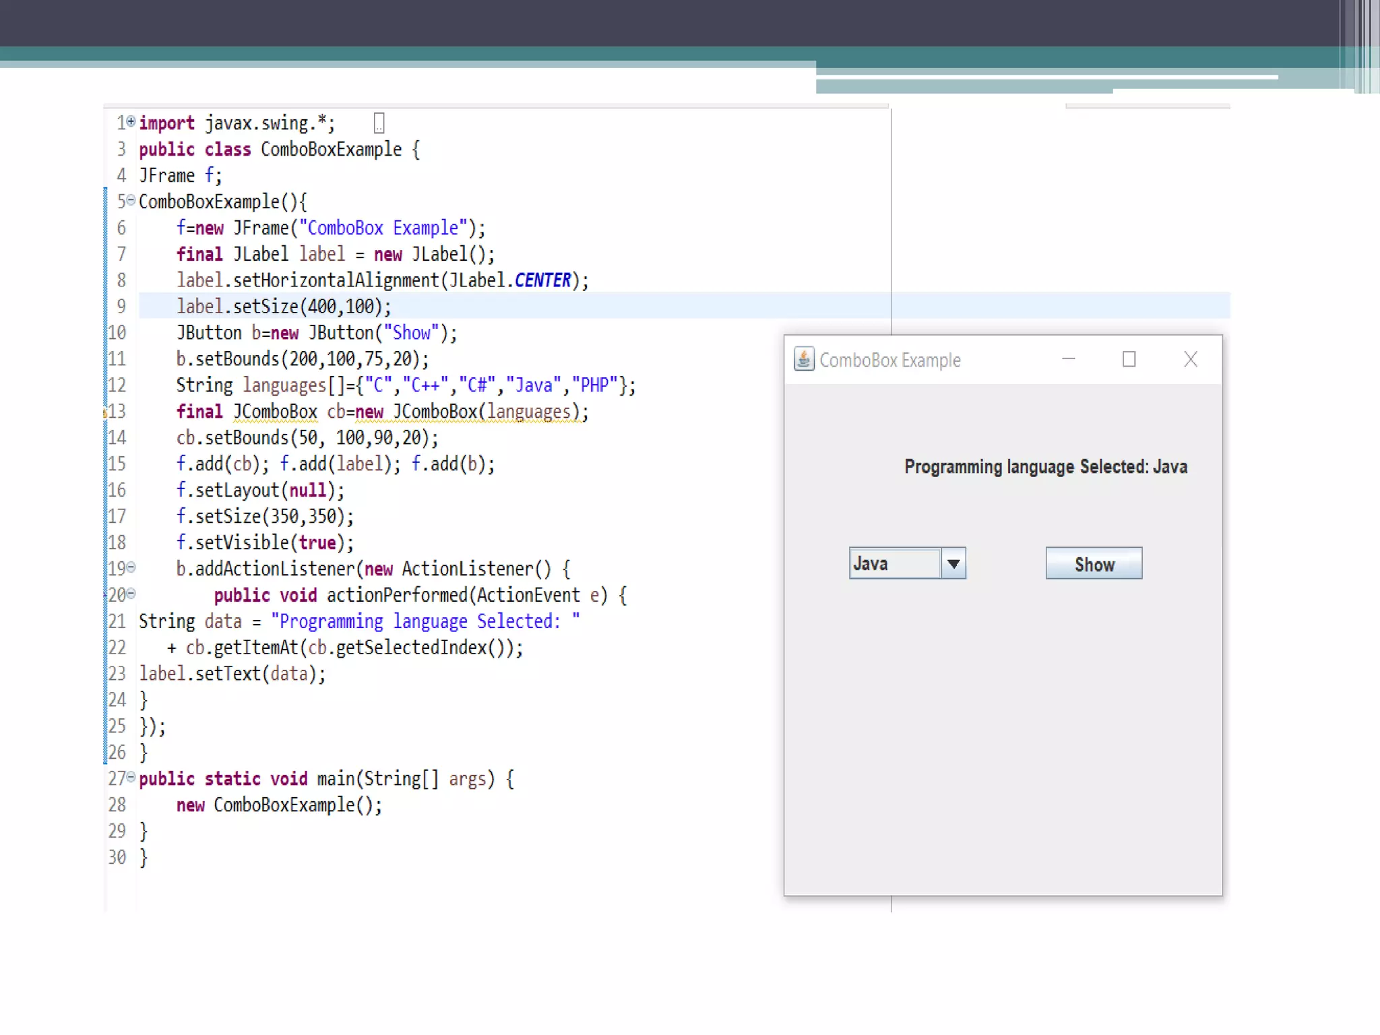Click the warning marker on line 13
Image resolution: width=1380 pixels, height=1035 pixels.
point(105,412)
